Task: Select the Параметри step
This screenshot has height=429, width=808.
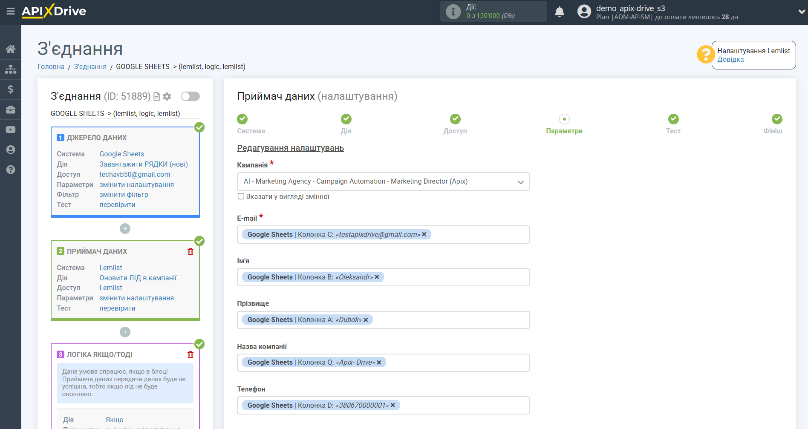Action: click(x=564, y=119)
